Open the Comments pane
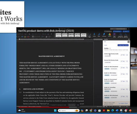This screenshot has width=137, height=114. (x=108, y=31)
